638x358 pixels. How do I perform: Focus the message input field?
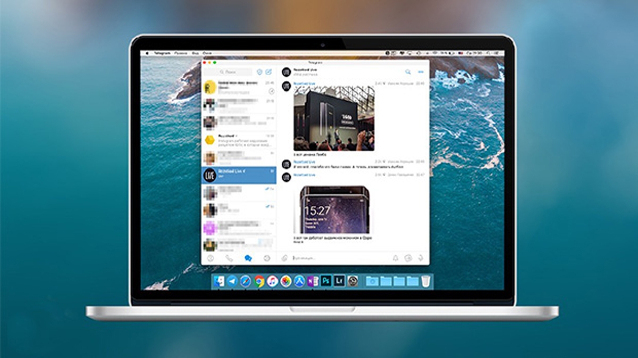click(x=340, y=258)
